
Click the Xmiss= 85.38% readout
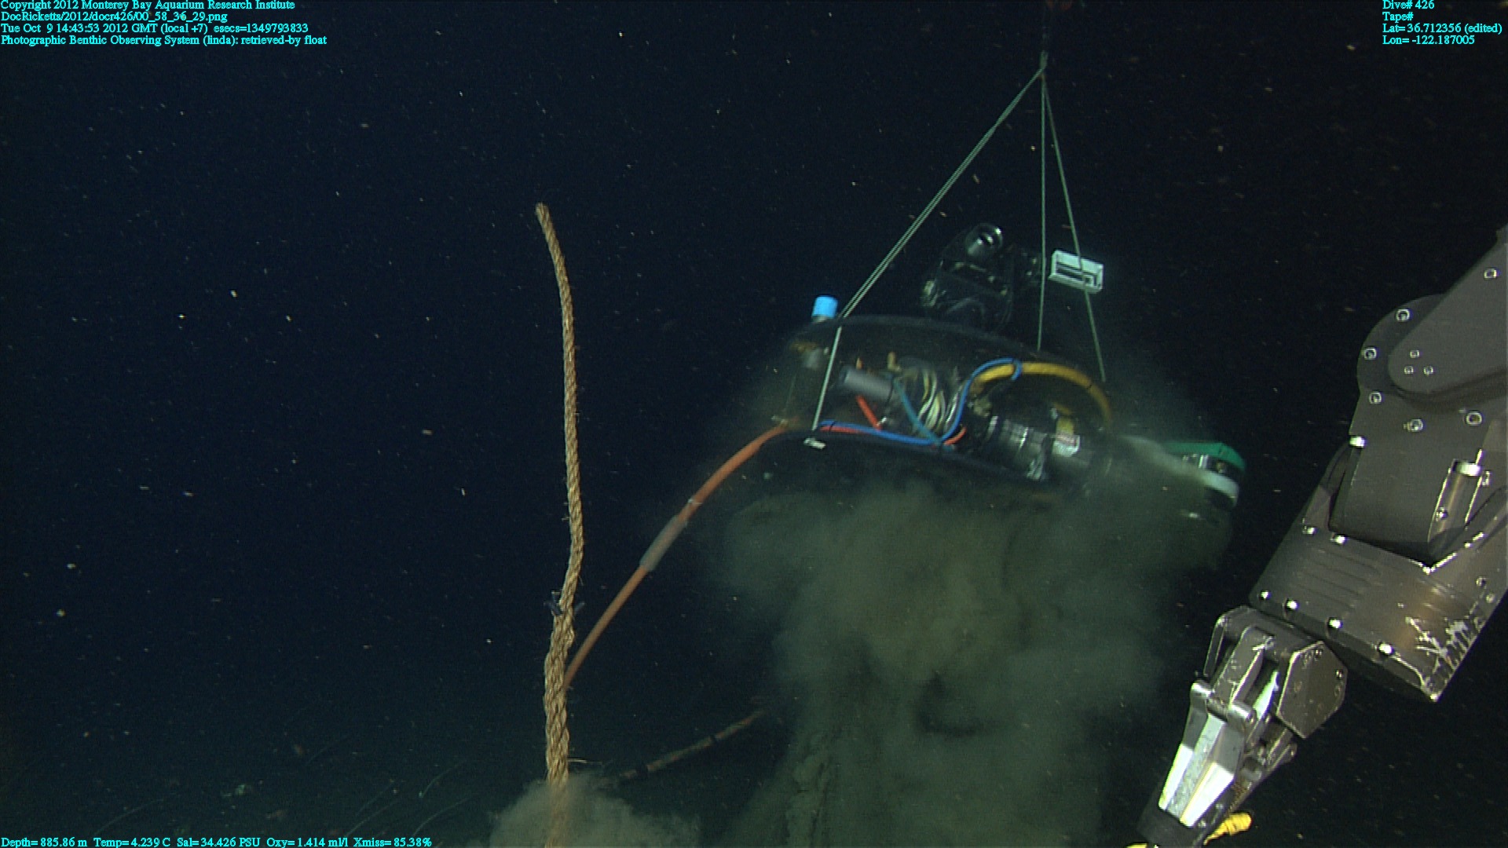[392, 842]
